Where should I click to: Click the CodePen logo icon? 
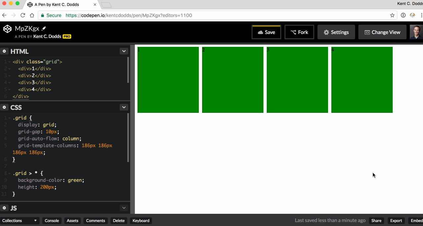point(7,29)
